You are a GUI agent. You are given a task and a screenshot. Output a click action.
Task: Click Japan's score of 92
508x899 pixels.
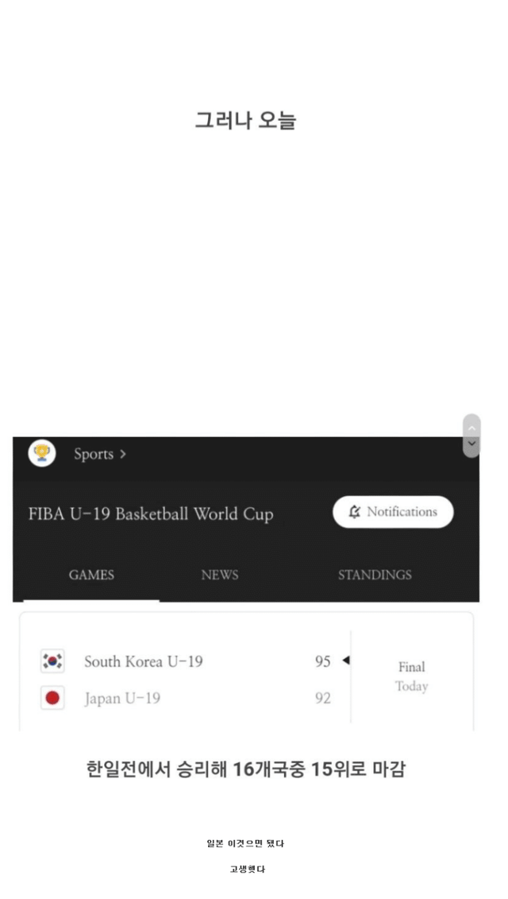pyautogui.click(x=322, y=699)
